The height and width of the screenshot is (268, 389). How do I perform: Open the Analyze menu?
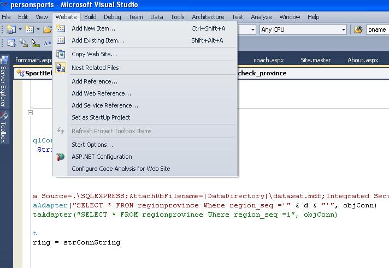coord(261,17)
